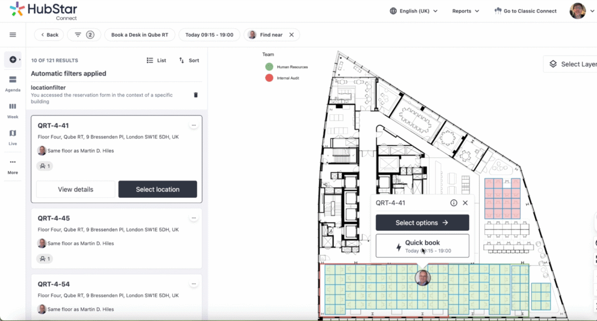Click the Human Resources green legend swatch
The image size is (597, 321).
pyautogui.click(x=269, y=67)
